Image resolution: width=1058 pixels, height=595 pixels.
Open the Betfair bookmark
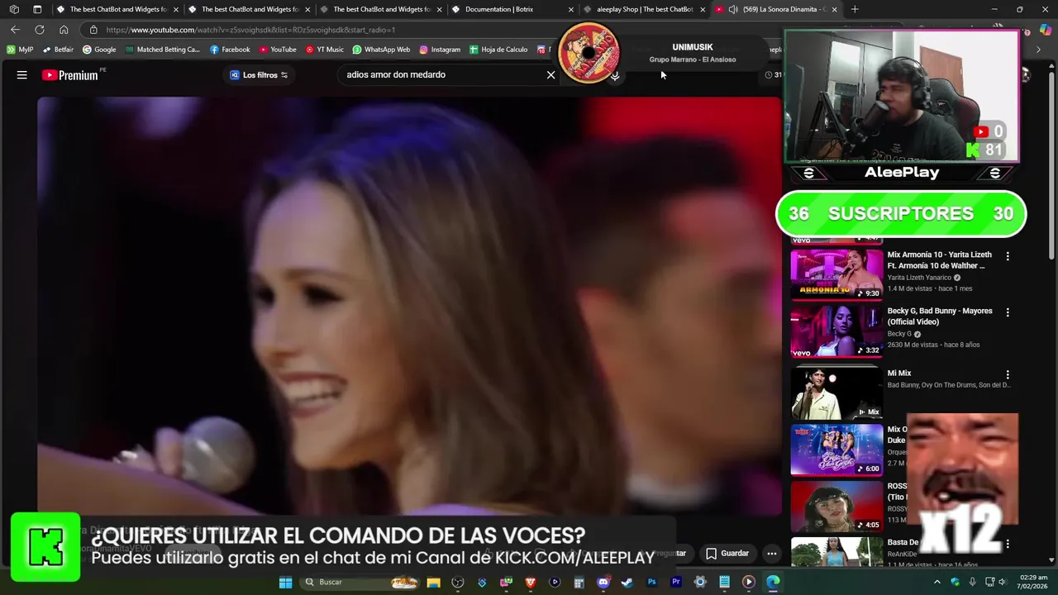tap(59, 50)
